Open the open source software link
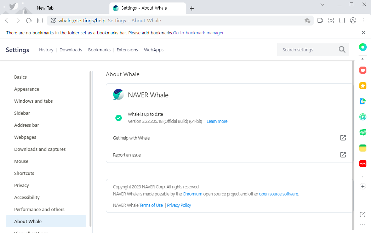This screenshot has height=233, width=371. (279, 194)
